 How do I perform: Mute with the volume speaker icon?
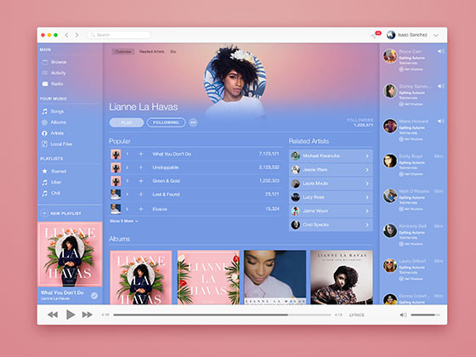point(403,315)
